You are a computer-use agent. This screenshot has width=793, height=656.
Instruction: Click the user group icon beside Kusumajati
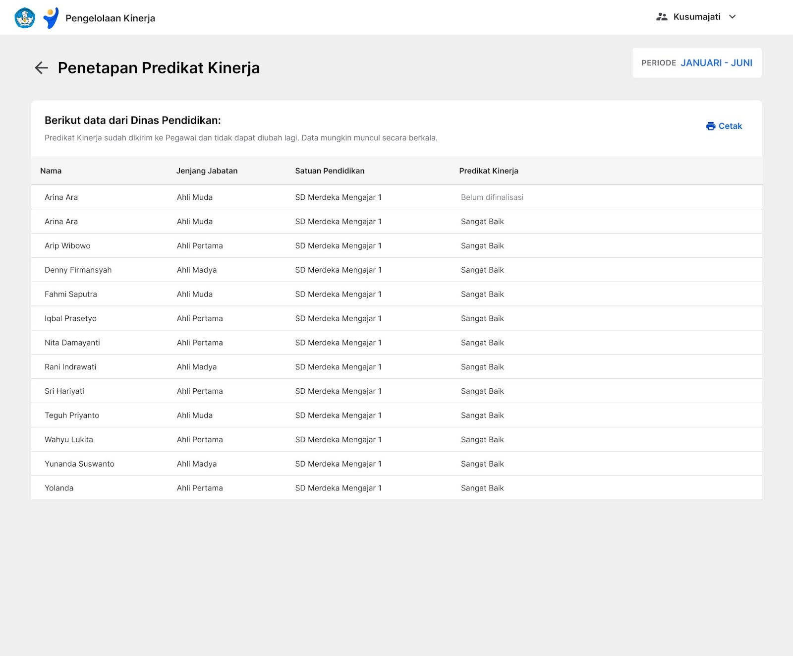click(x=662, y=17)
